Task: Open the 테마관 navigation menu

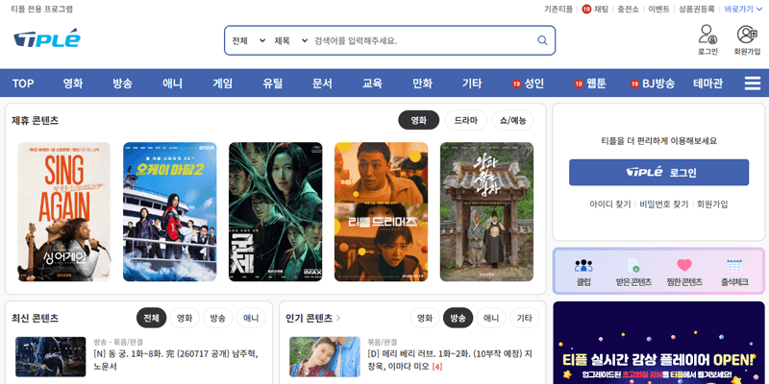Action: tap(707, 84)
